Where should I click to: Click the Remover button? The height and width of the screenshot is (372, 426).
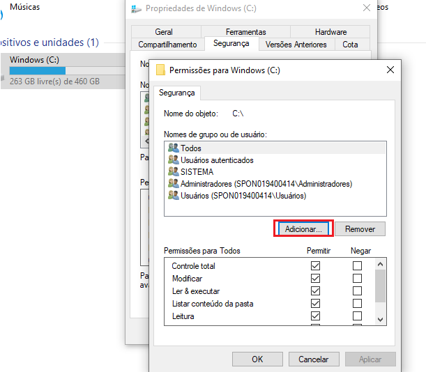pyautogui.click(x=360, y=229)
